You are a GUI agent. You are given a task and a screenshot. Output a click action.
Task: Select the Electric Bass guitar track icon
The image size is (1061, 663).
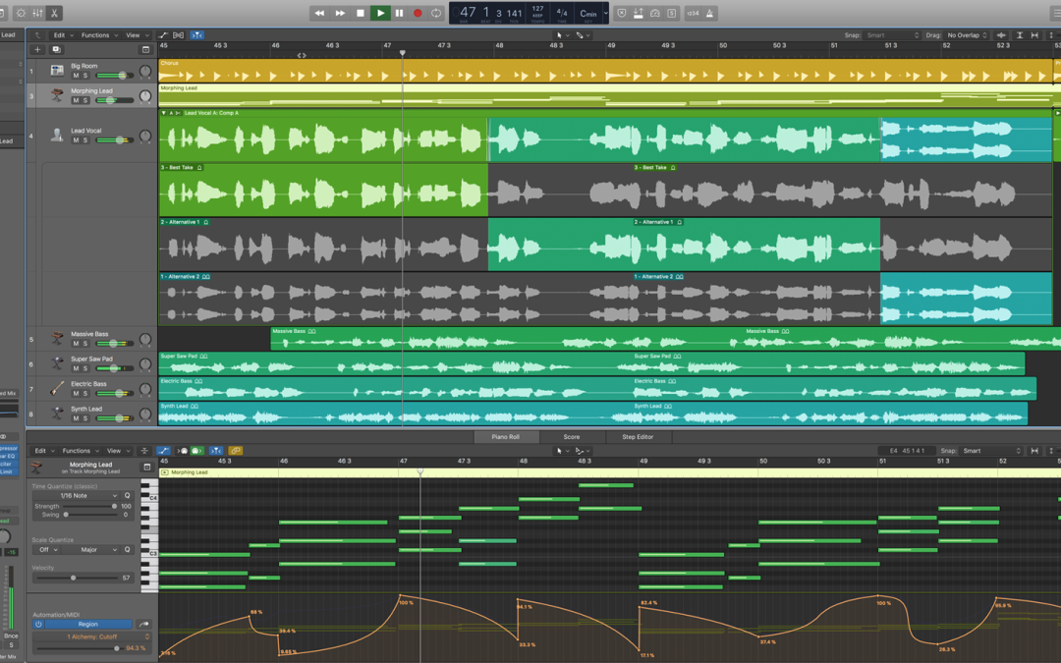57,388
